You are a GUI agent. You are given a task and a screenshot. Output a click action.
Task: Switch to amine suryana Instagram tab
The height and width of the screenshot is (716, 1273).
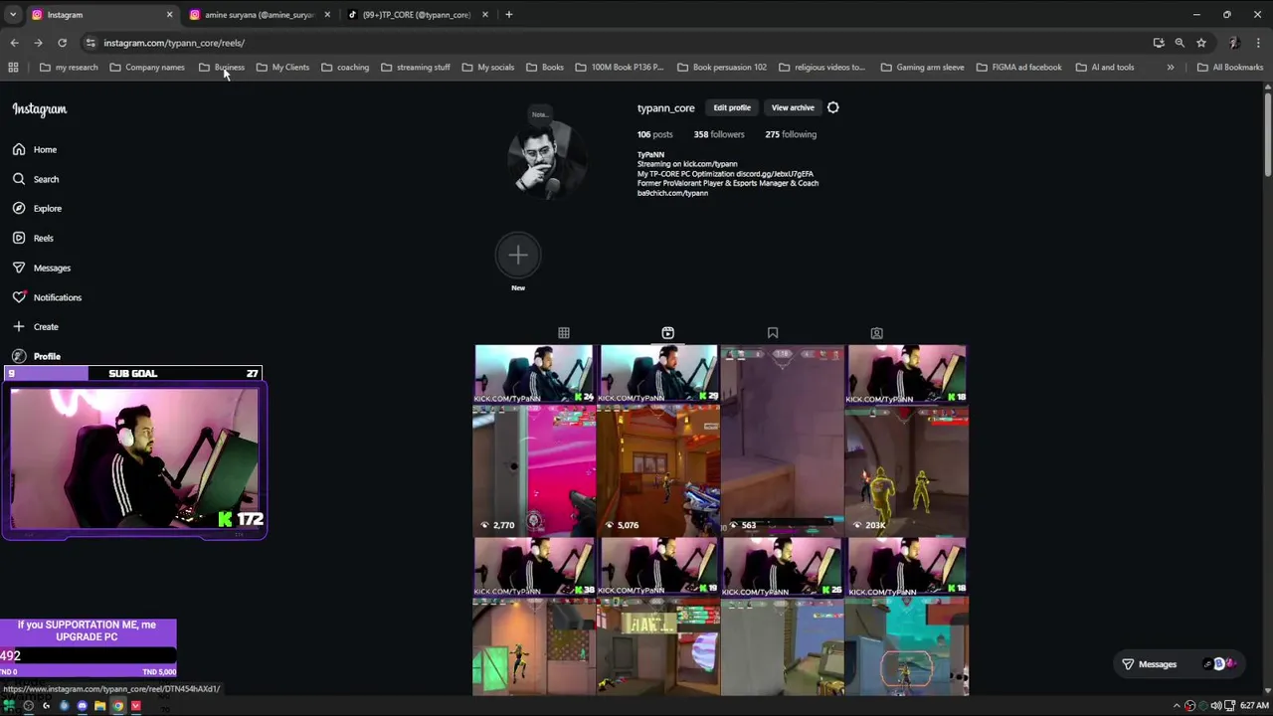coord(261,15)
